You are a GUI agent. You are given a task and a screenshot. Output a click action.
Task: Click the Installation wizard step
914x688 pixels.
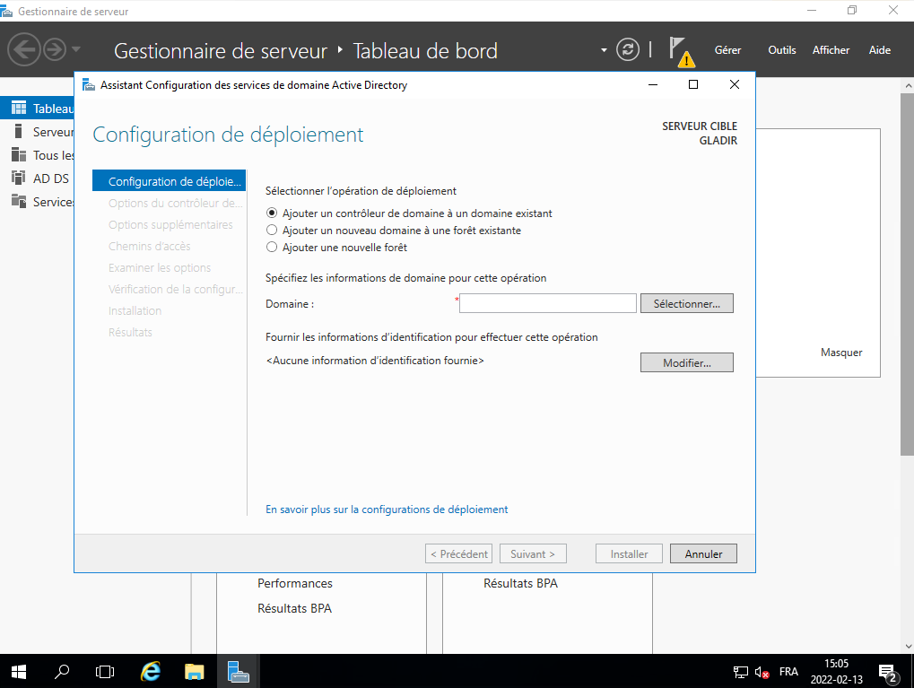pos(135,310)
